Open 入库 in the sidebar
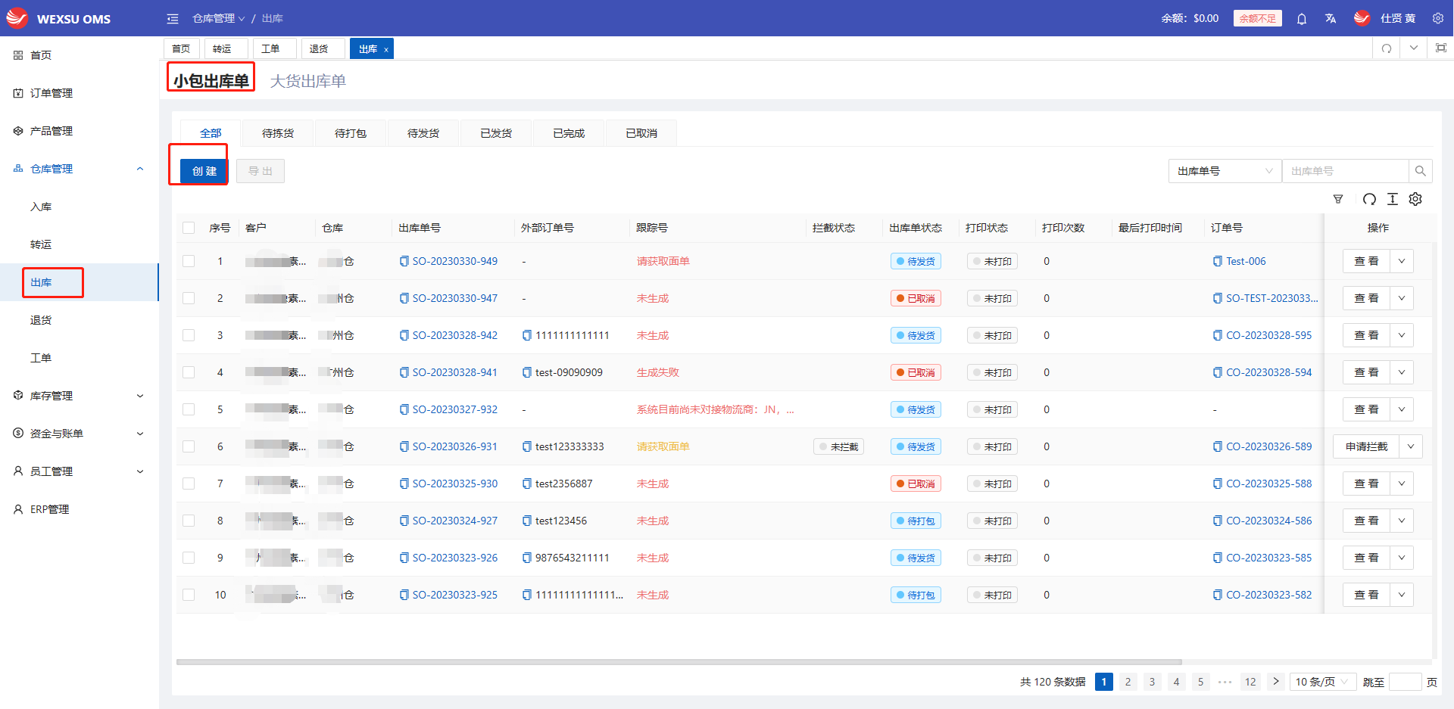Image resolution: width=1454 pixels, height=709 pixels. click(x=41, y=207)
